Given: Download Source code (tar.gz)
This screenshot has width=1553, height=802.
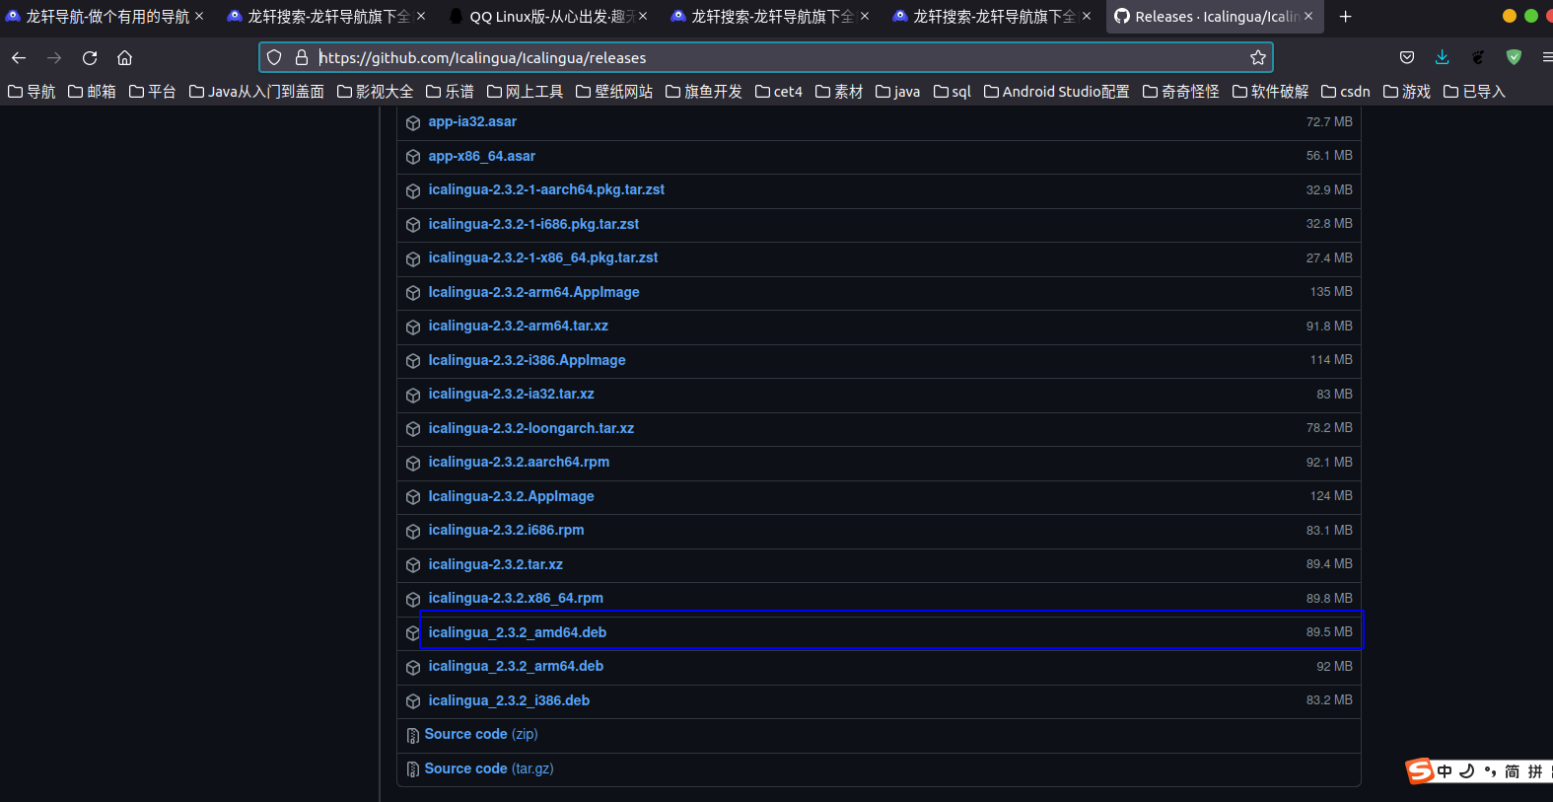Looking at the screenshot, I should click(x=489, y=768).
